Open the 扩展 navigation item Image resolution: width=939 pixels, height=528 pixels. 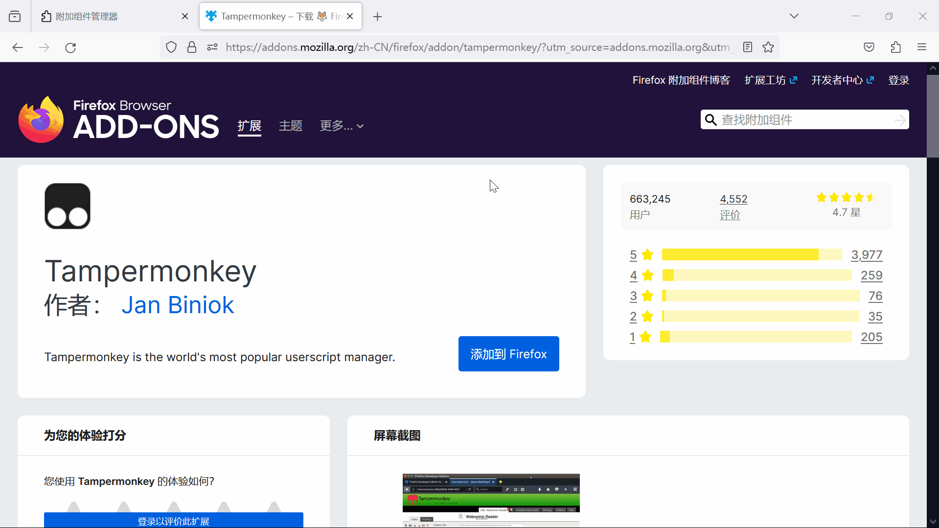tap(249, 126)
